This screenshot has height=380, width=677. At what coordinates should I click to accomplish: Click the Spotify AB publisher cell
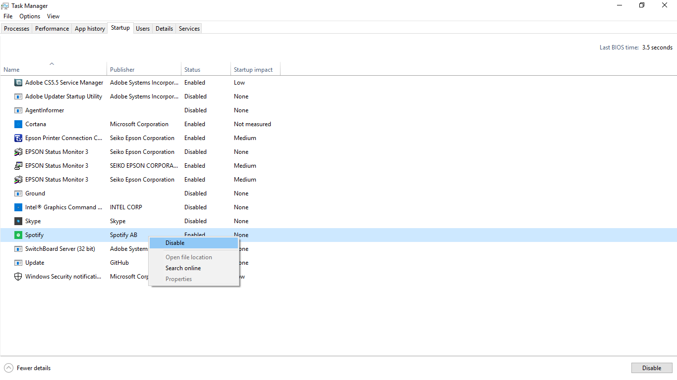(123, 235)
